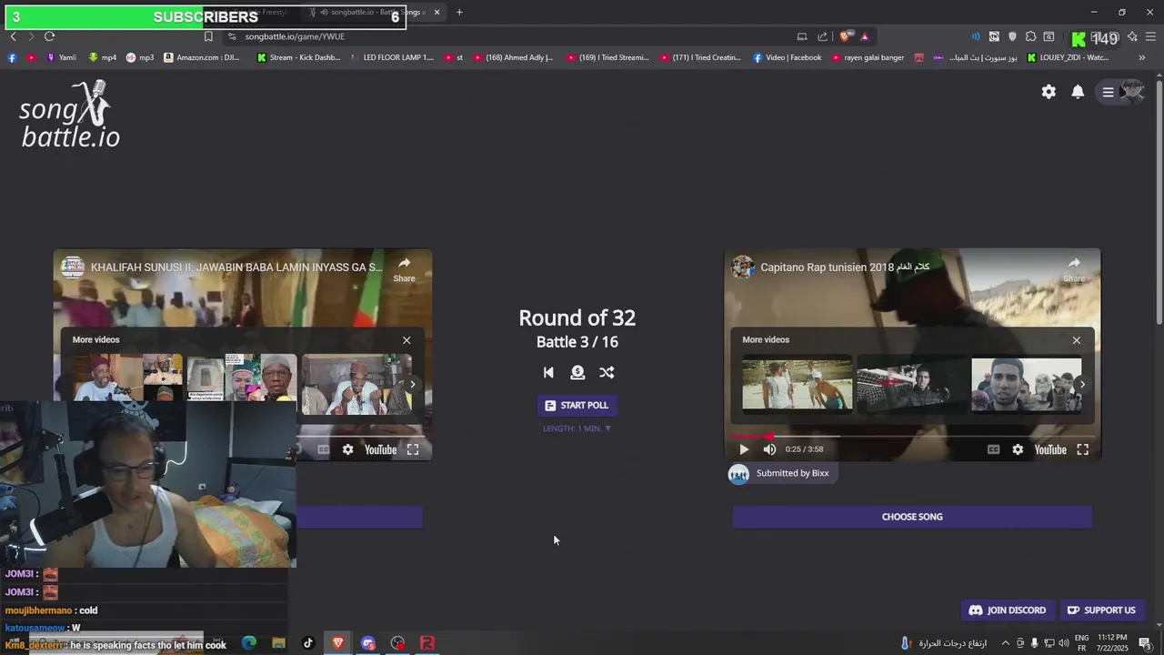Viewport: 1164px width, 655px height.
Task: Open the Amazon.com bookmark
Action: [202, 57]
